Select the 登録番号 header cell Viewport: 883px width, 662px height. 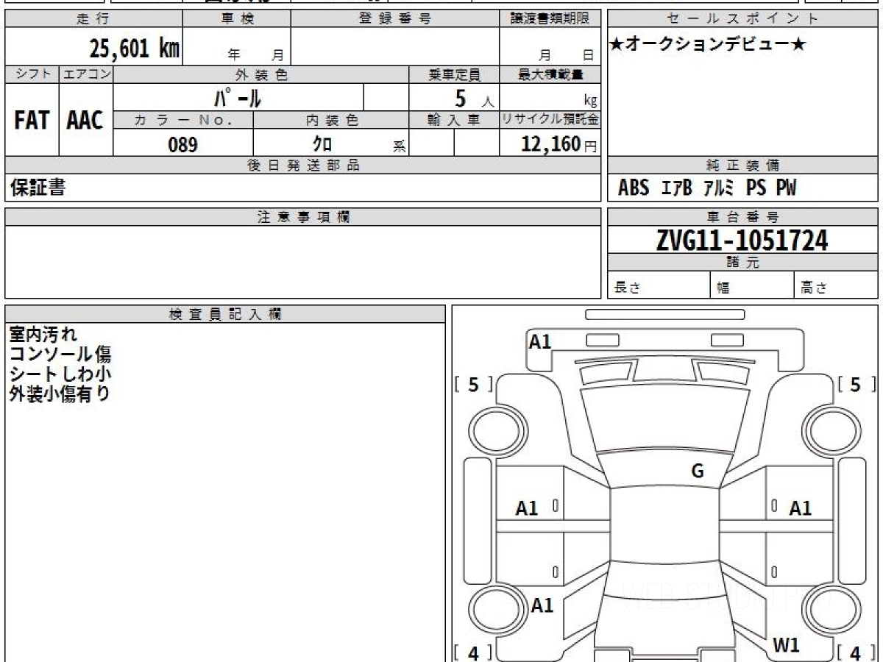click(395, 19)
